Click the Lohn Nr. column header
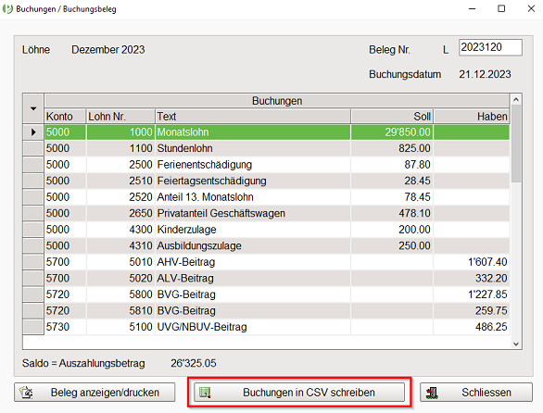Viewport: 543px width, 413px height. [120, 117]
